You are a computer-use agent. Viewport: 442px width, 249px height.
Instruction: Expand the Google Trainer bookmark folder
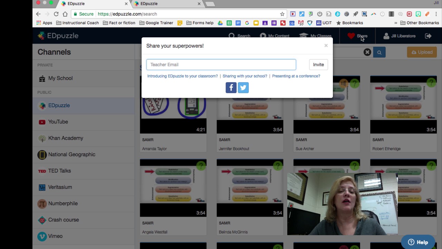click(x=156, y=23)
